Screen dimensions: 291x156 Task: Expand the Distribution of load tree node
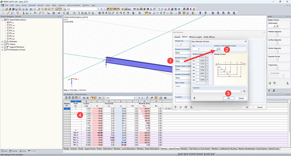[2, 50]
